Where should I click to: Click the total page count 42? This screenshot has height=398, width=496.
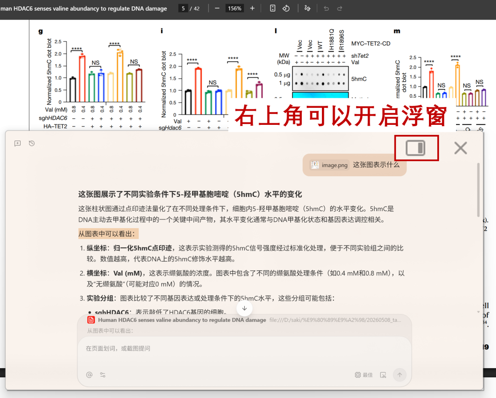tap(197, 9)
